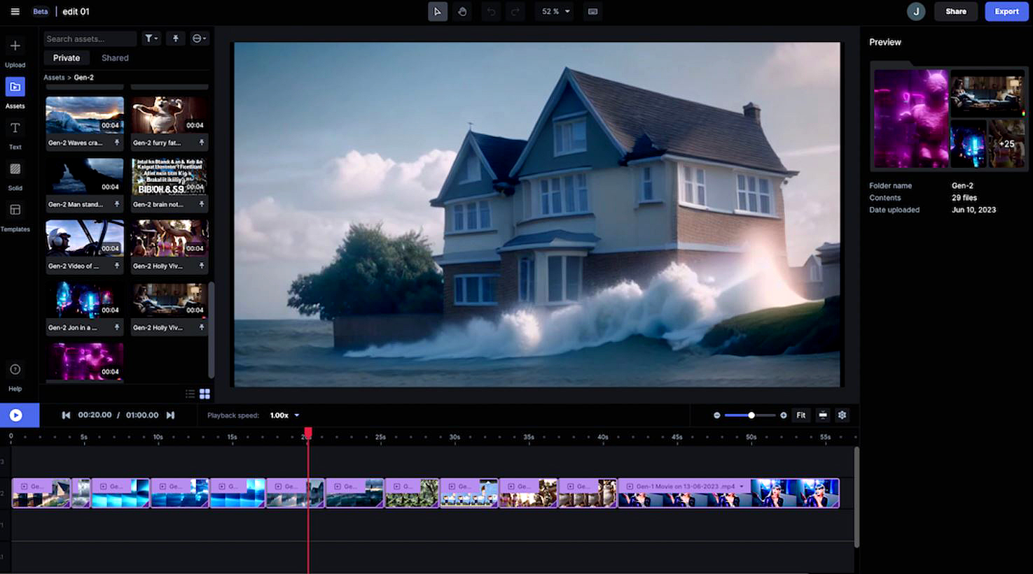Open the Templates panel
The height and width of the screenshot is (574, 1033).
click(15, 216)
